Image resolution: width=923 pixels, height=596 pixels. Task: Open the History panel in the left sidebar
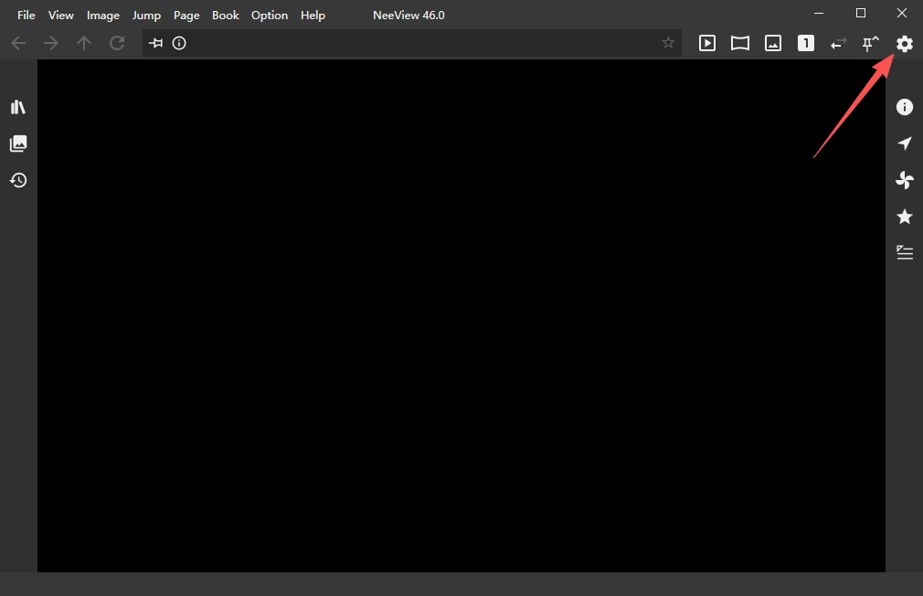click(18, 180)
